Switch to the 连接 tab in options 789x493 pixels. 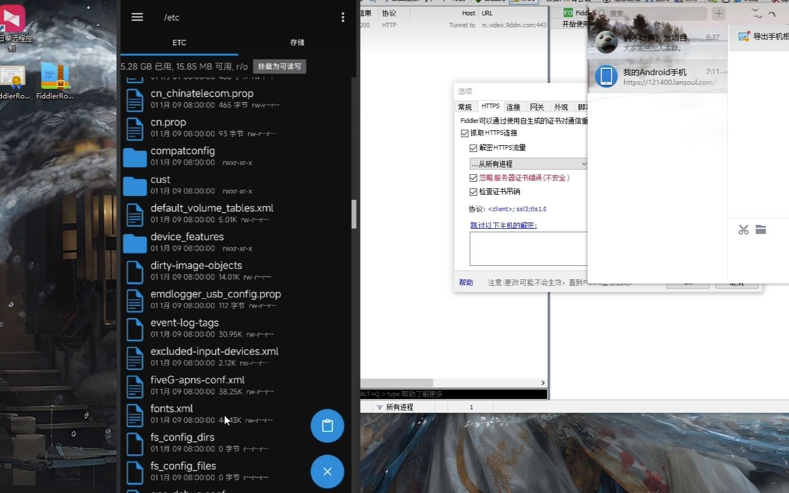pyautogui.click(x=513, y=107)
